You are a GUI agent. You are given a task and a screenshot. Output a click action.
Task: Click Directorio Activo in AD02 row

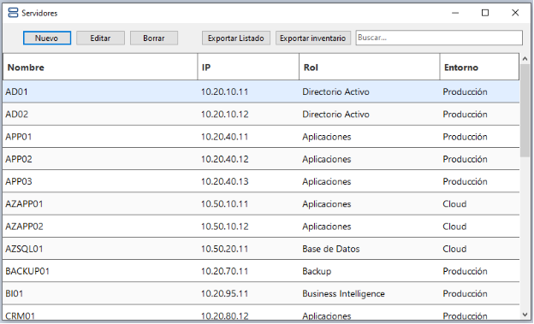(x=335, y=115)
